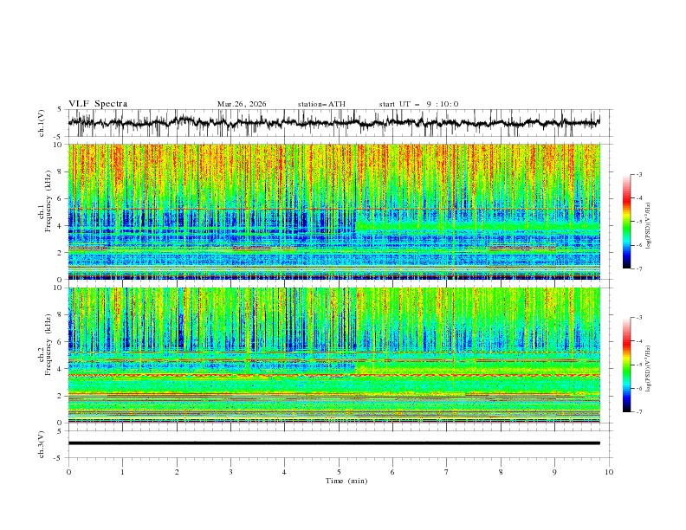Click the "start UT = 9 :10: 0" label

418,104
